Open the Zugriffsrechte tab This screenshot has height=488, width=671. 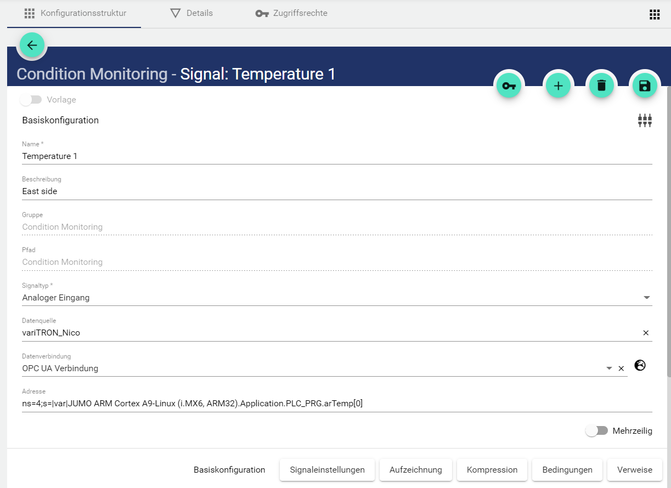(291, 13)
